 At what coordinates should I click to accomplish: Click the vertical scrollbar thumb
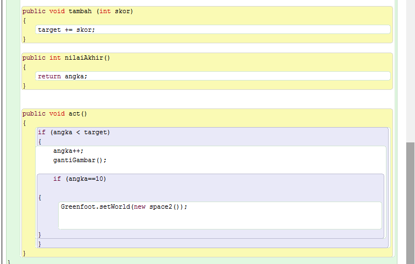[411, 203]
